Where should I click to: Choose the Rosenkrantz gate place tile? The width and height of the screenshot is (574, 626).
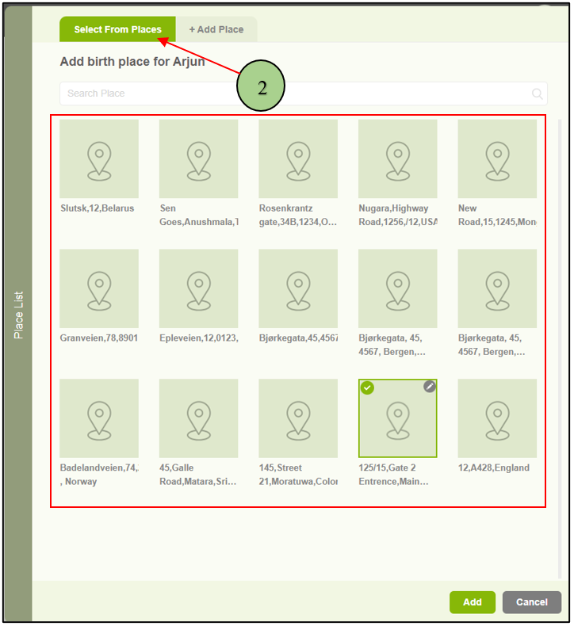pos(298,159)
